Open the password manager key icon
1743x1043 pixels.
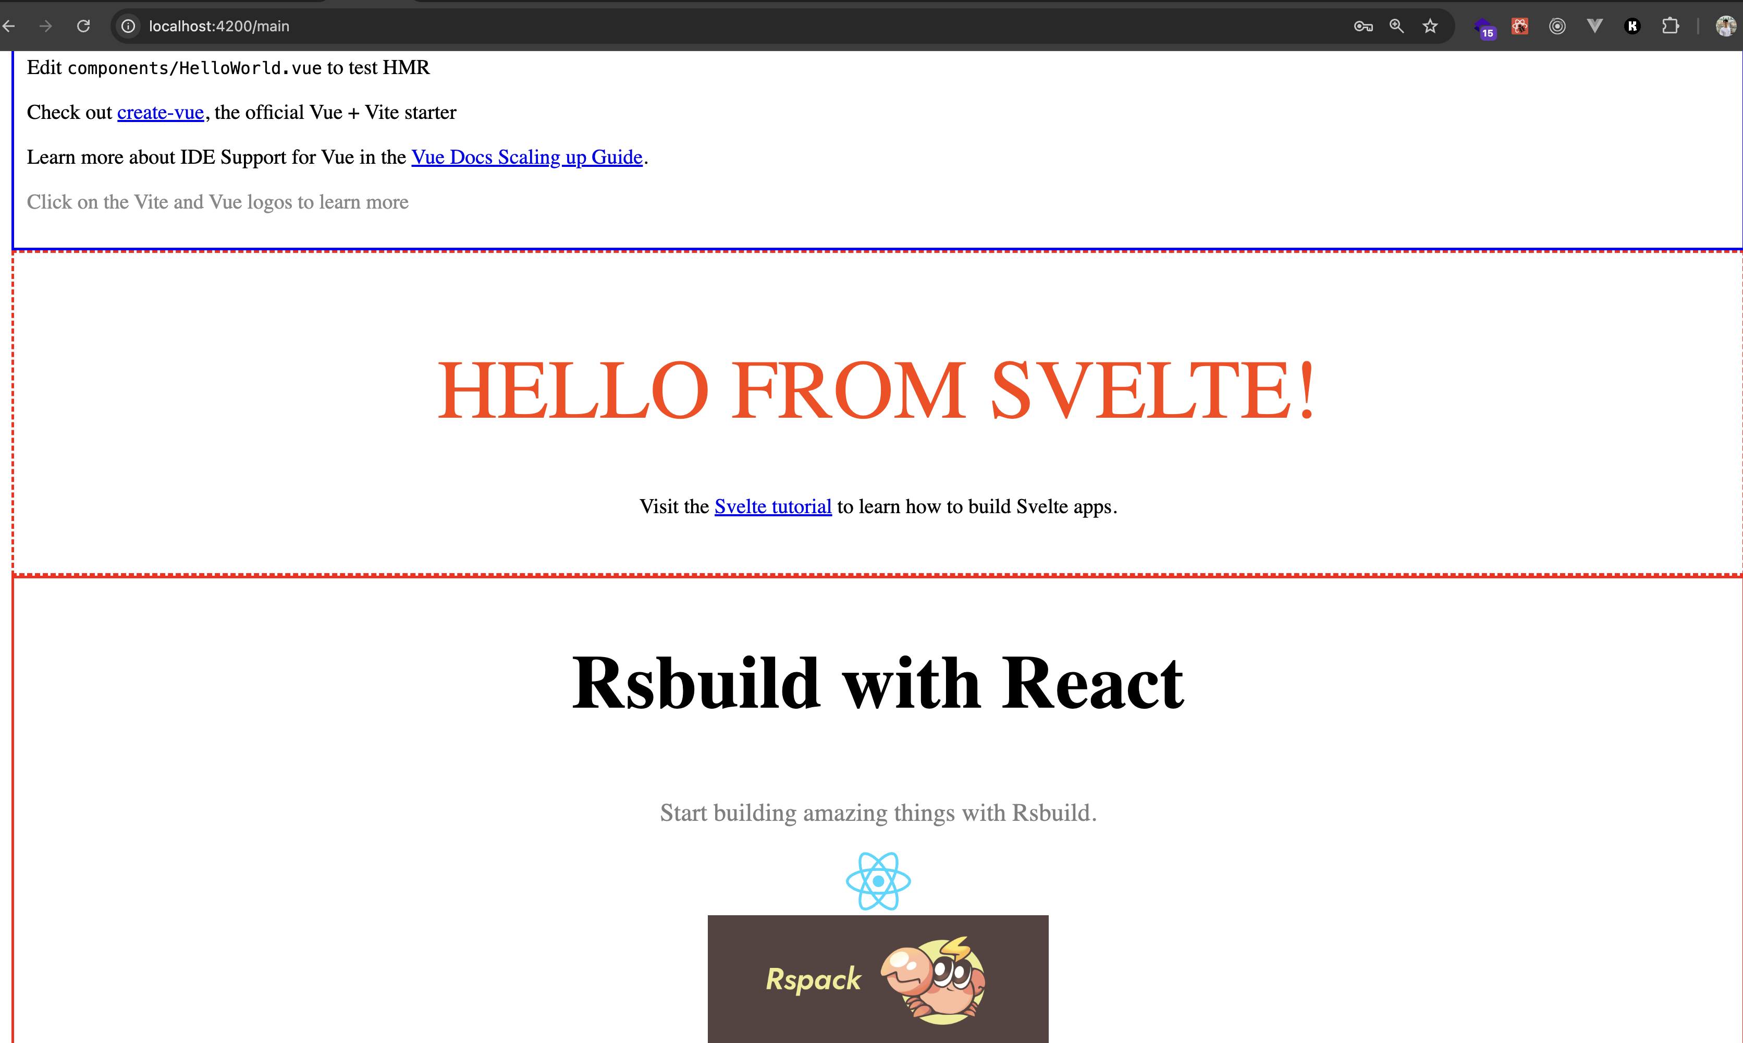pyautogui.click(x=1363, y=26)
